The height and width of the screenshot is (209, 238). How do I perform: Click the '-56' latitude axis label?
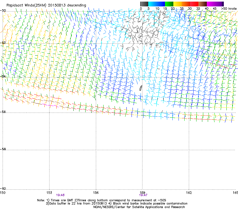(3, 112)
